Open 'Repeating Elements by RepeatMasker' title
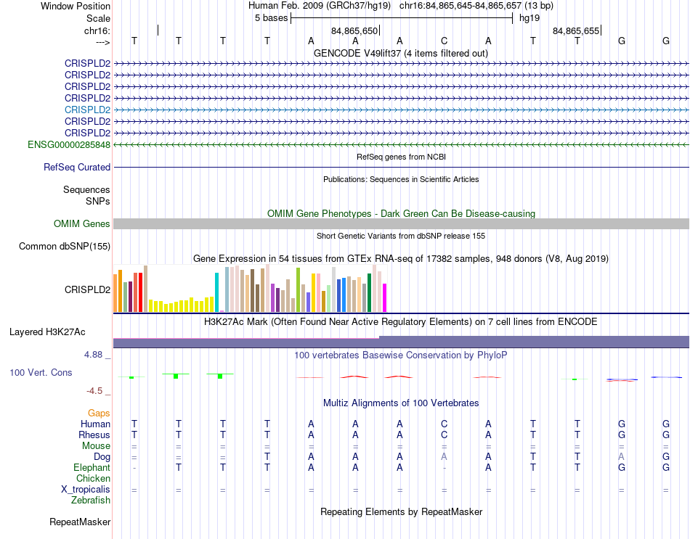The width and height of the screenshot is (690, 539). coord(401,511)
